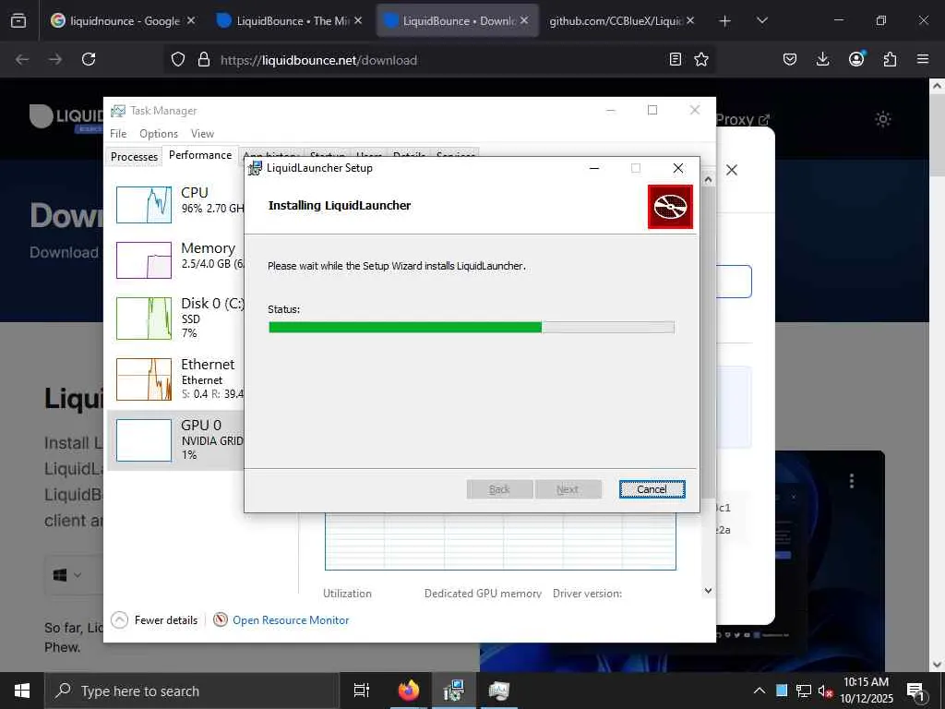945x709 pixels.
Task: Go back to previous page
Action: (22, 59)
